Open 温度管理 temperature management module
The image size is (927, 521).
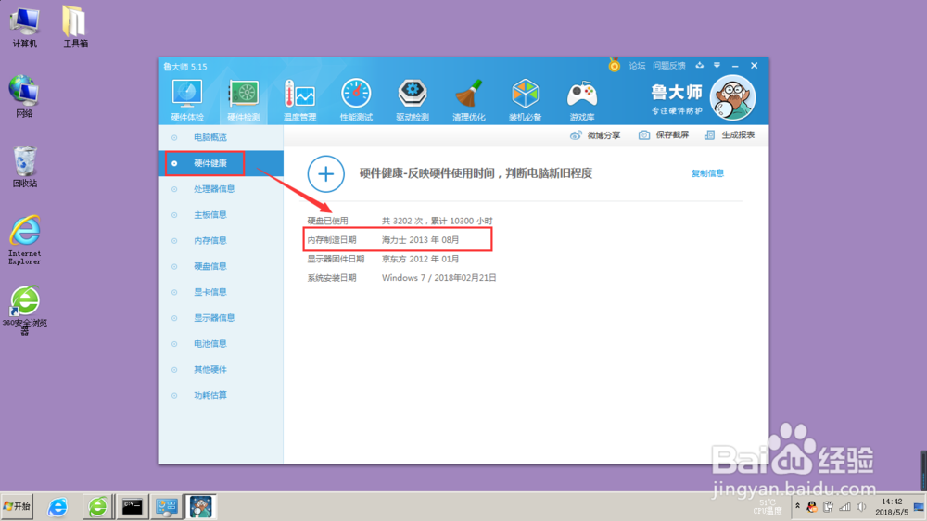point(299,100)
